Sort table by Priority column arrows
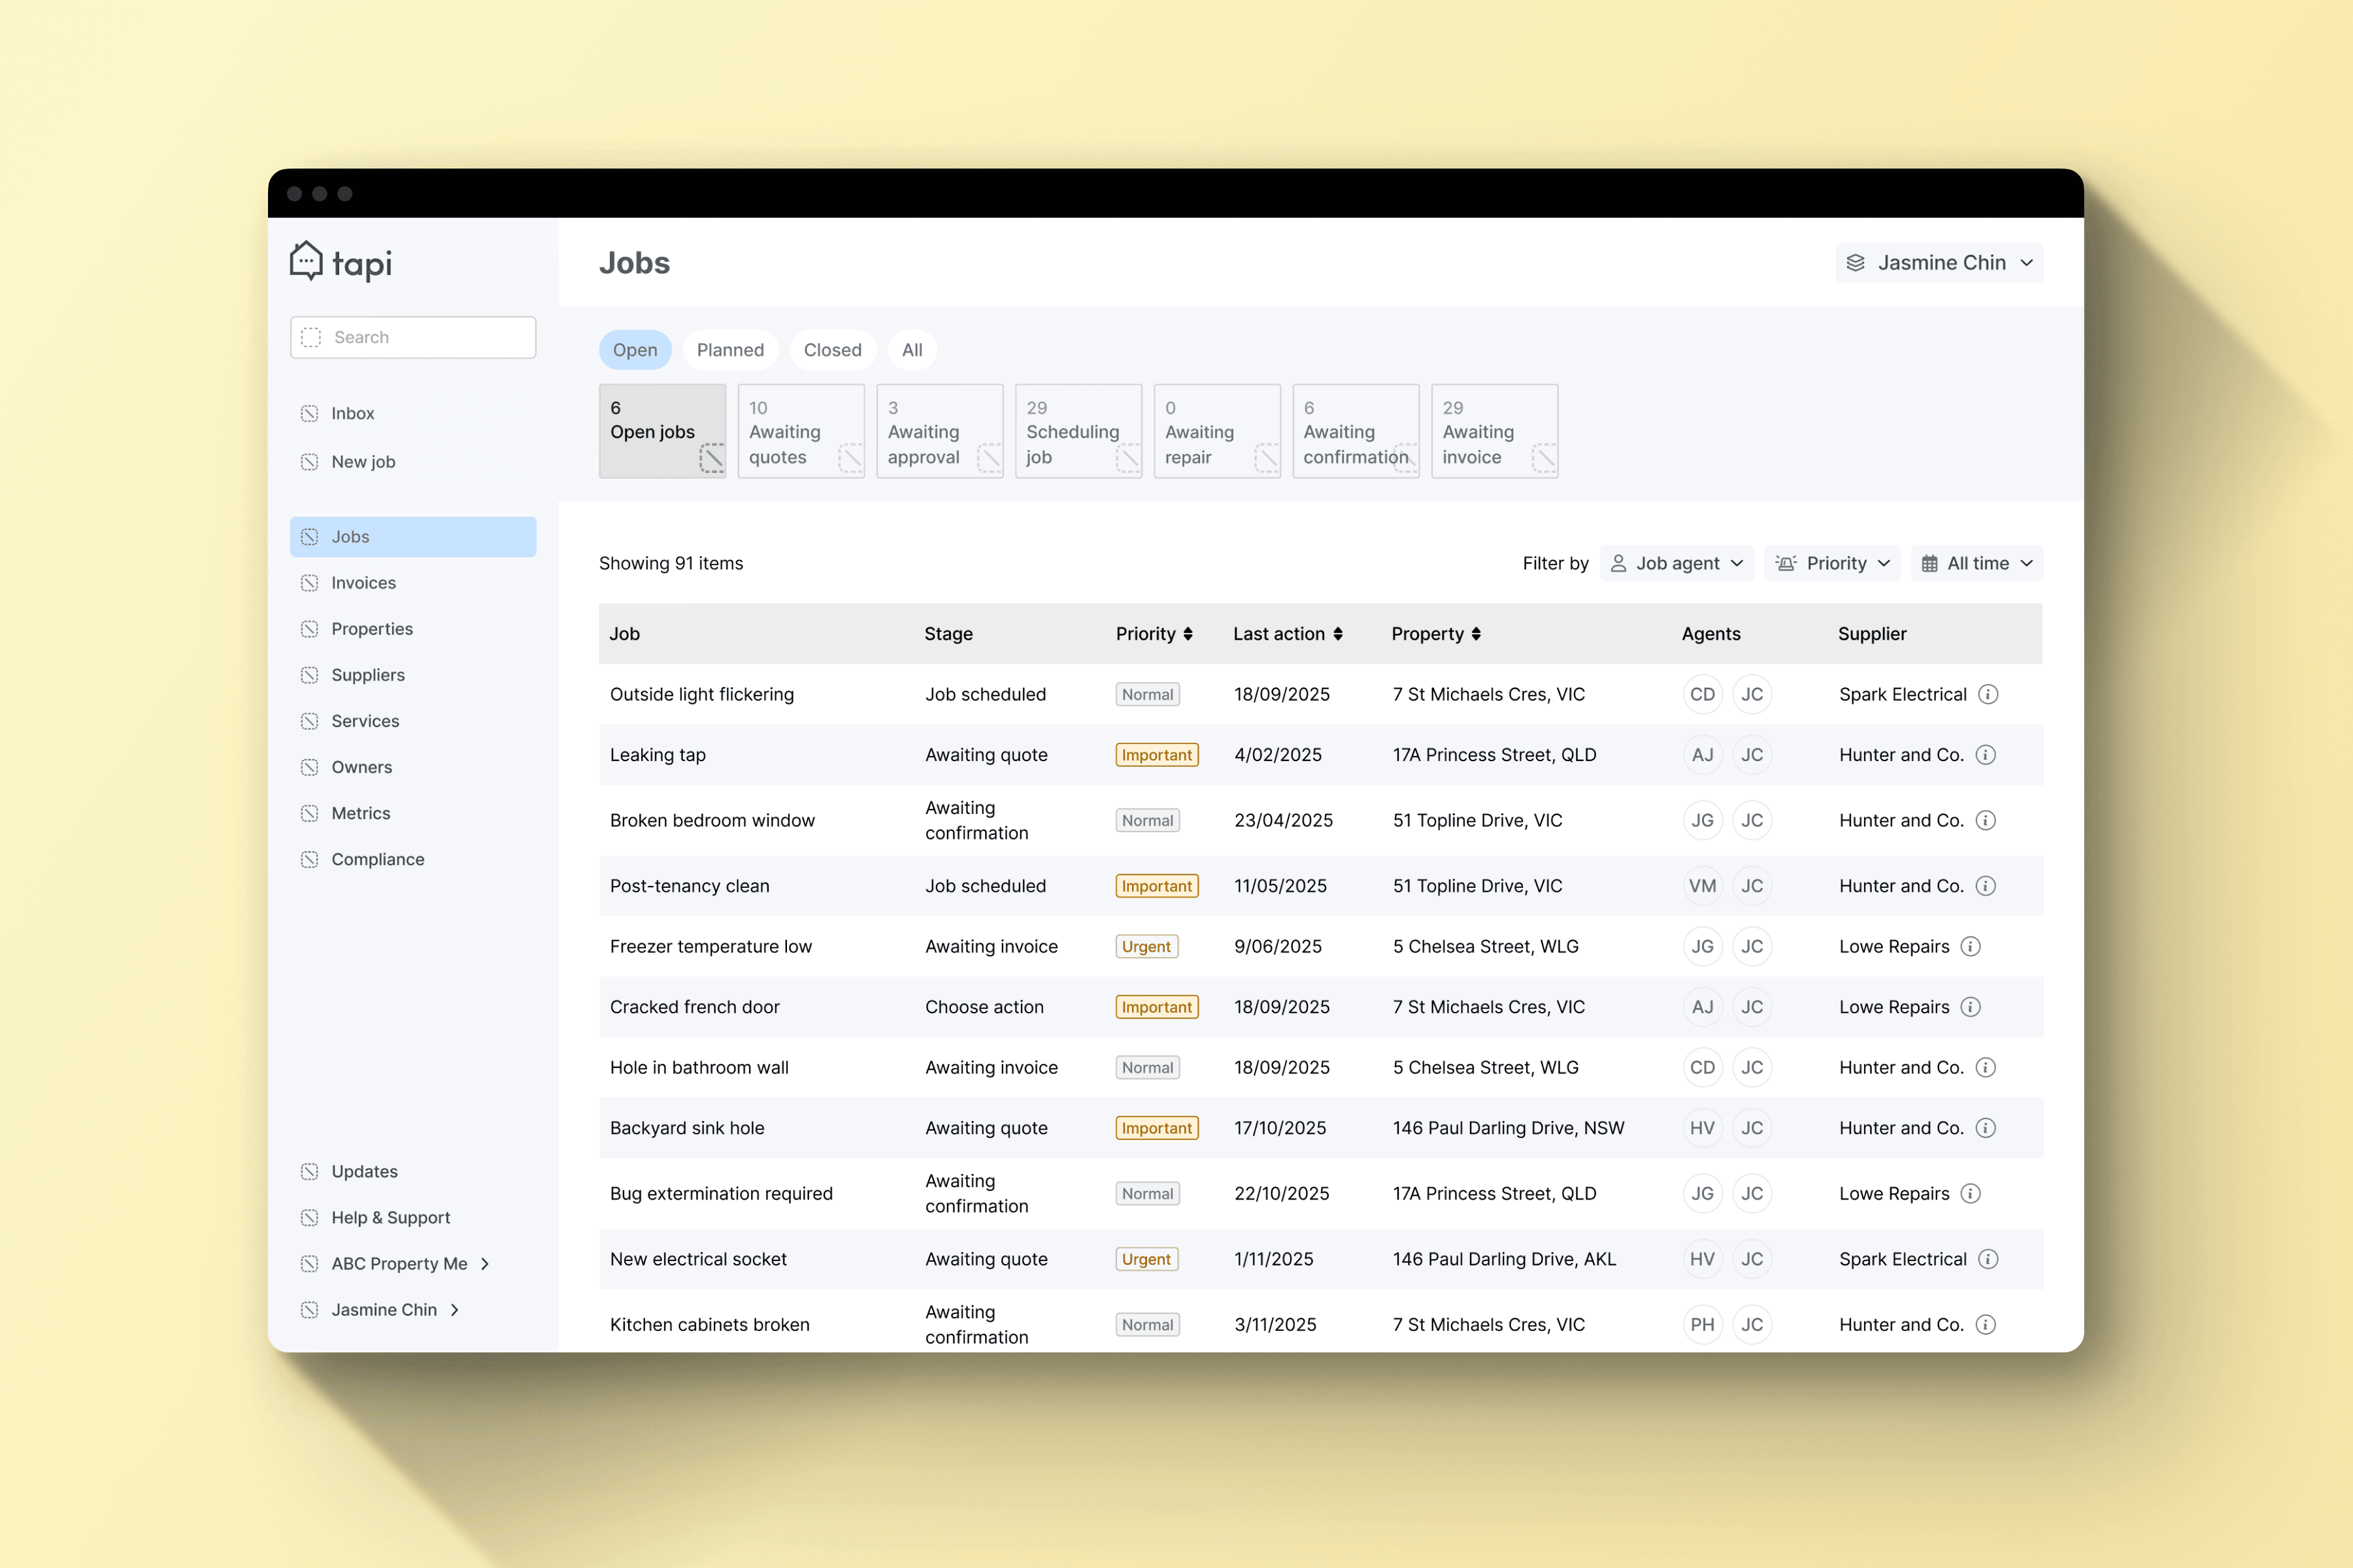 (x=1188, y=634)
